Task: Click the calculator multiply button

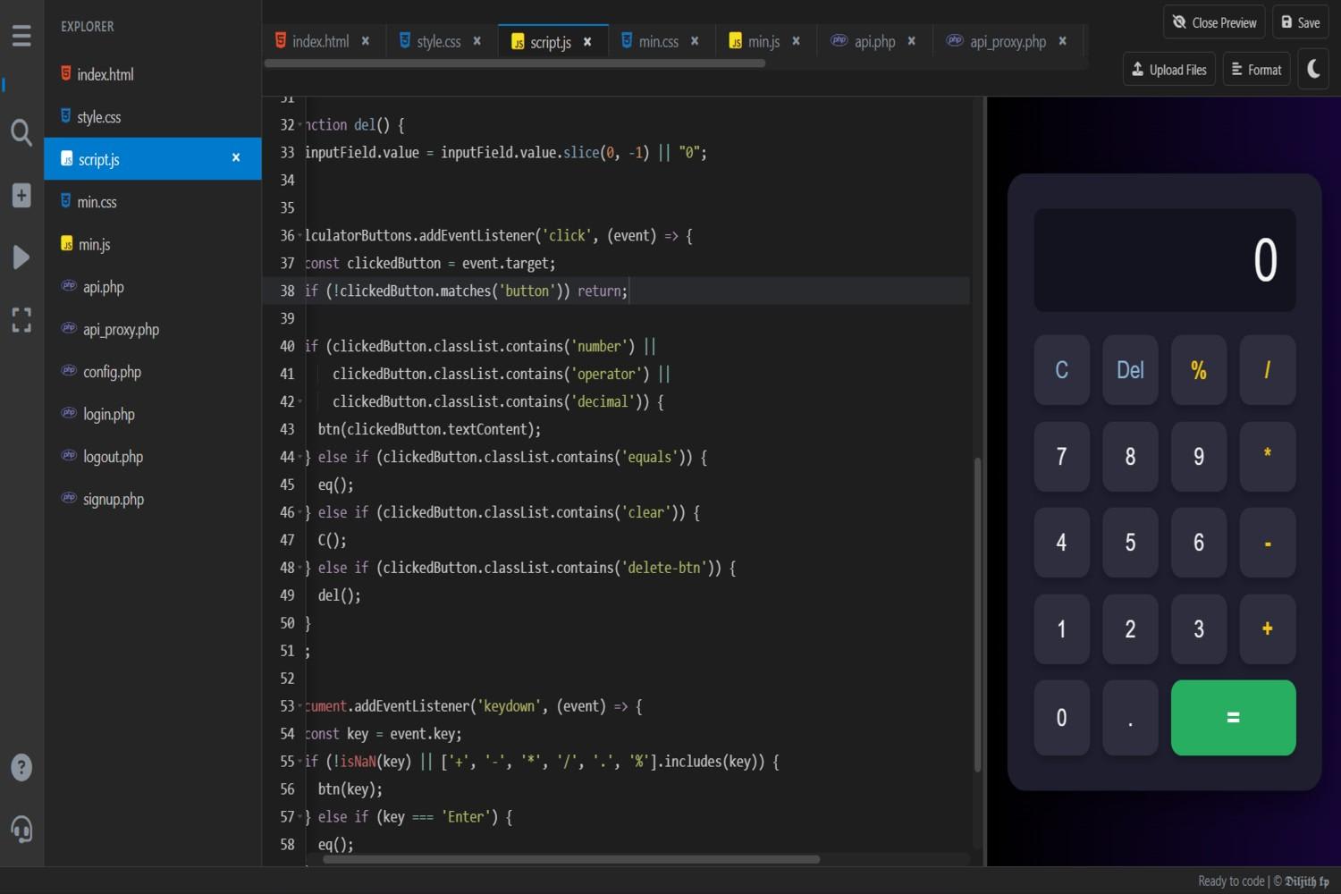Action: coord(1268,457)
